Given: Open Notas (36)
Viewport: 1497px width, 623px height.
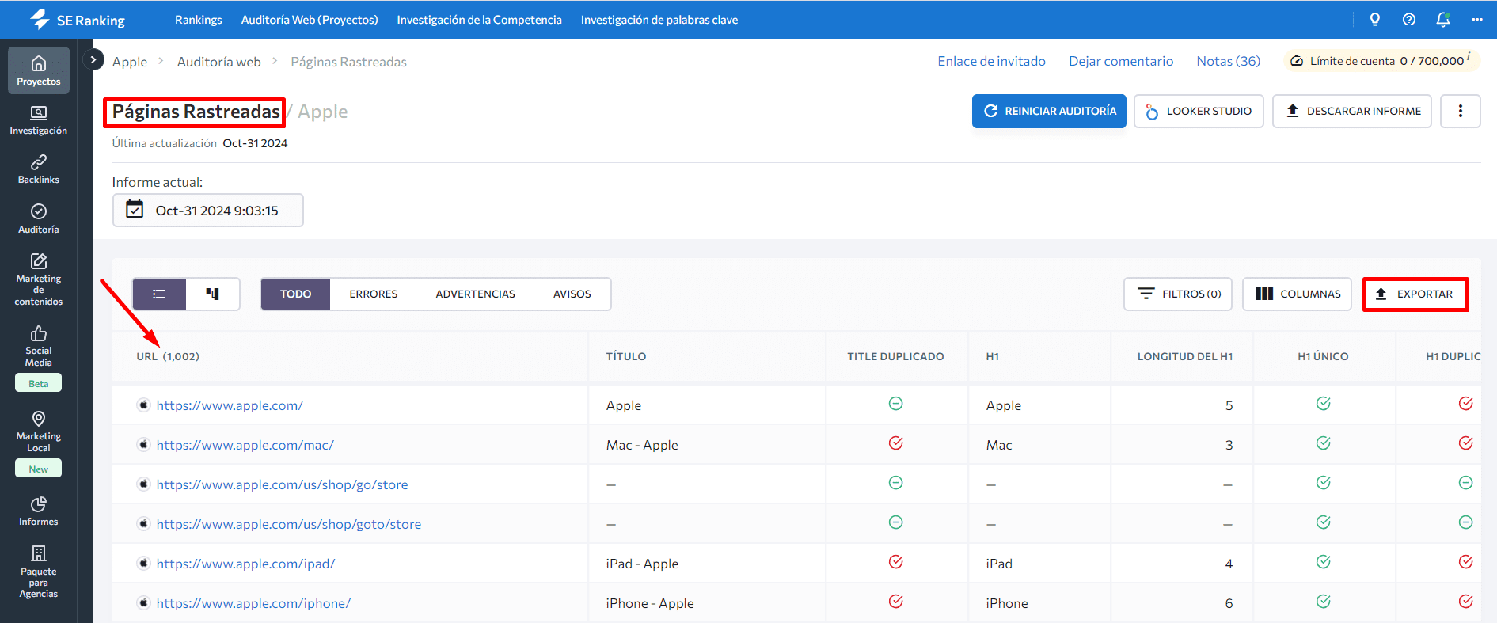Looking at the screenshot, I should [1229, 61].
